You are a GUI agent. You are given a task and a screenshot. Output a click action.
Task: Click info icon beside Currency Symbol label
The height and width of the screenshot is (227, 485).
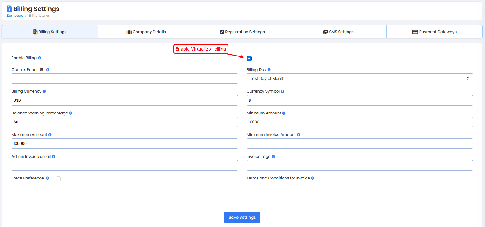point(282,91)
